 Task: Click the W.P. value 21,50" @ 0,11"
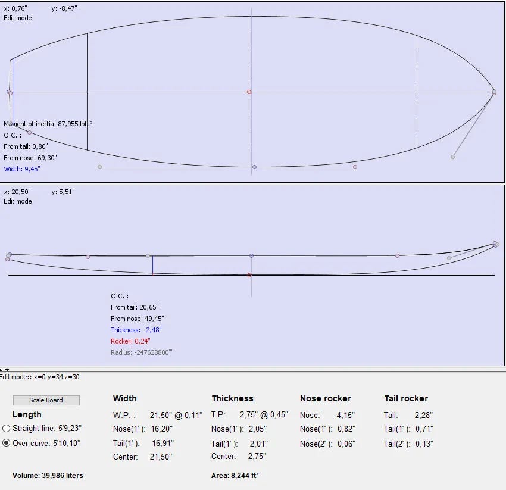point(176,415)
